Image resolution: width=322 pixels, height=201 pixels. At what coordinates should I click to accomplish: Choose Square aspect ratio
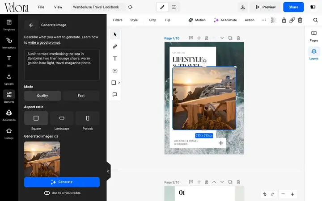(36, 118)
